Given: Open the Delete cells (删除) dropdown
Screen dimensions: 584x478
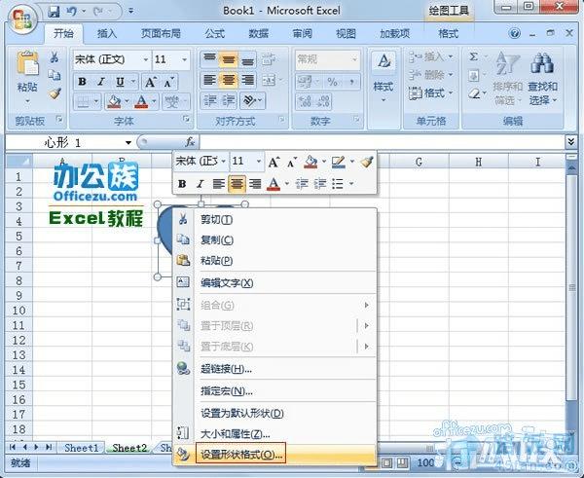Looking at the screenshot, I should [x=430, y=75].
